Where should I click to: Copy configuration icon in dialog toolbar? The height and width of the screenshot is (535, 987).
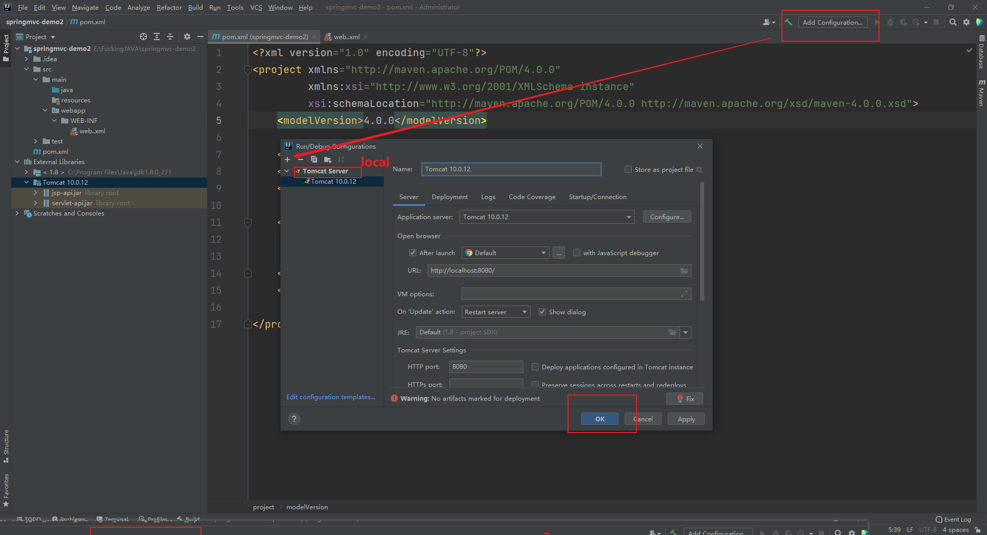(x=314, y=159)
